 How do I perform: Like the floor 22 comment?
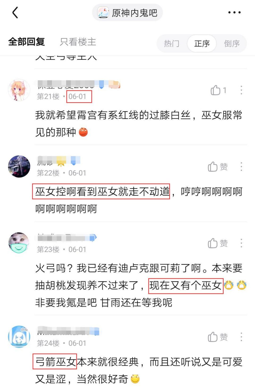pyautogui.click(x=218, y=167)
